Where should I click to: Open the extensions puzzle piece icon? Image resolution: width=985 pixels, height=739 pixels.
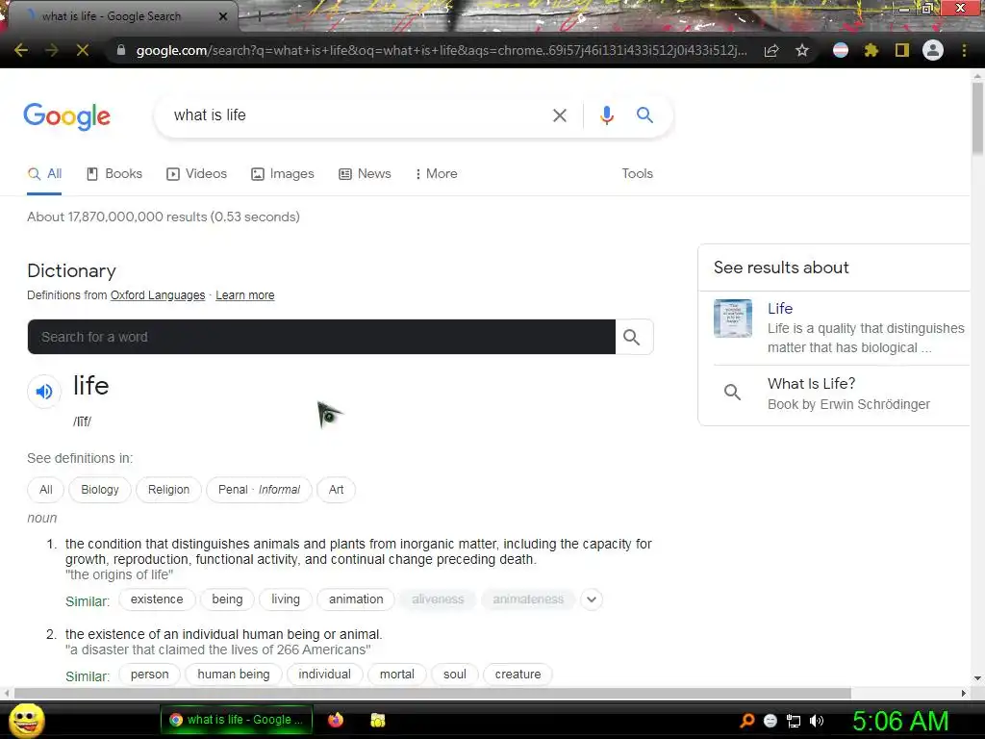[871, 50]
